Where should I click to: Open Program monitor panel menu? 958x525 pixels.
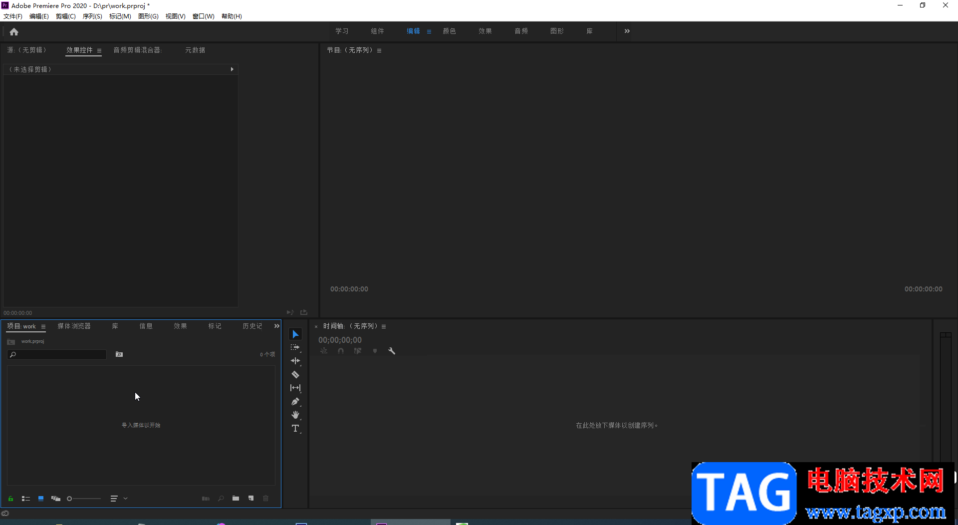(x=379, y=50)
